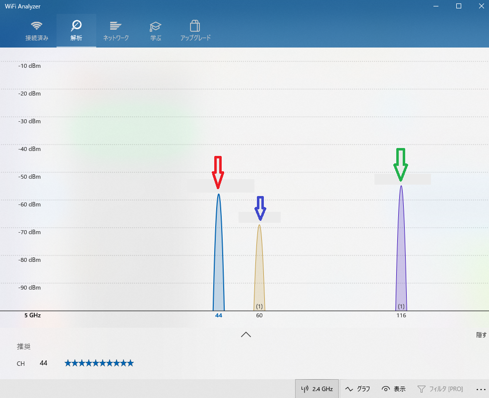Open the グラフ options
489x398 pixels.
[x=358, y=389]
